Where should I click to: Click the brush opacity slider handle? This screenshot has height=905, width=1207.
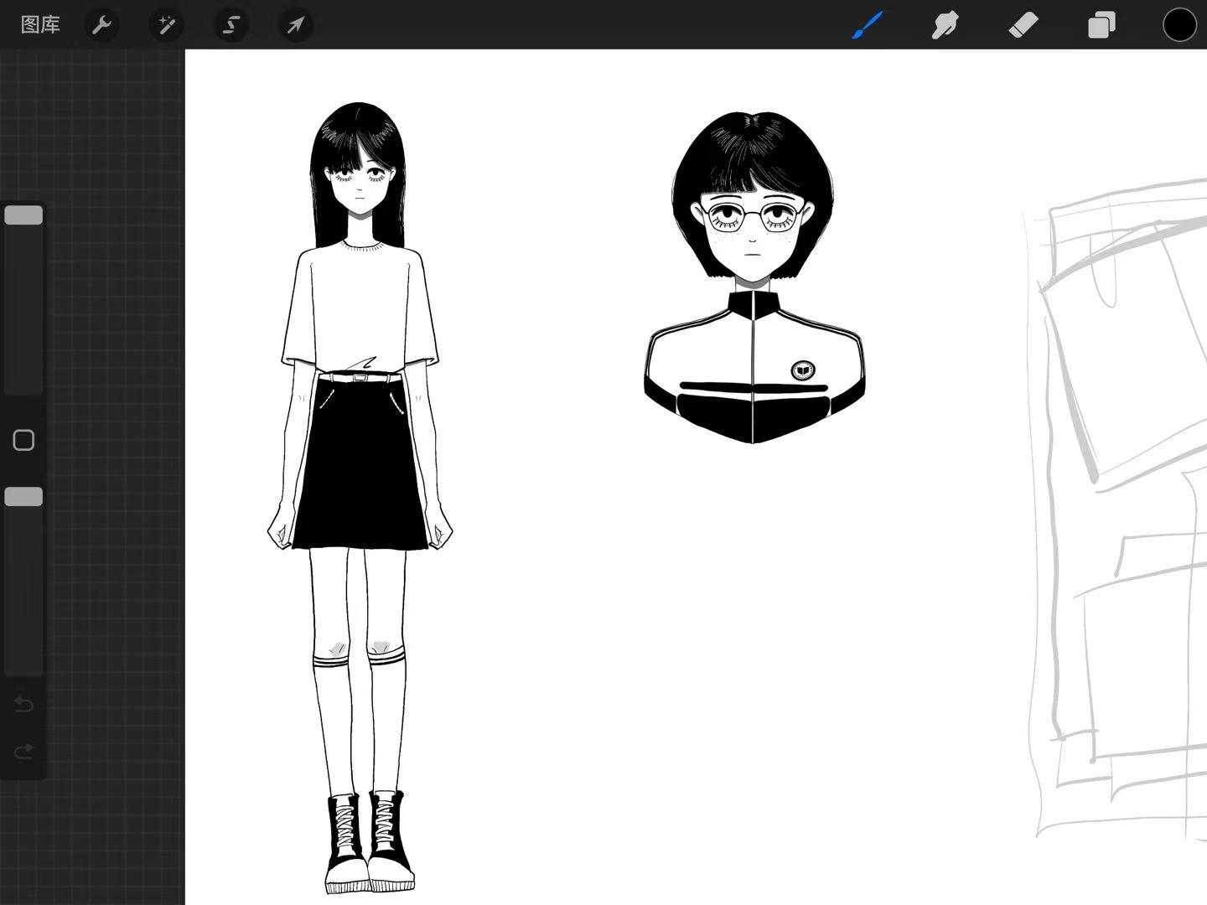click(23, 497)
